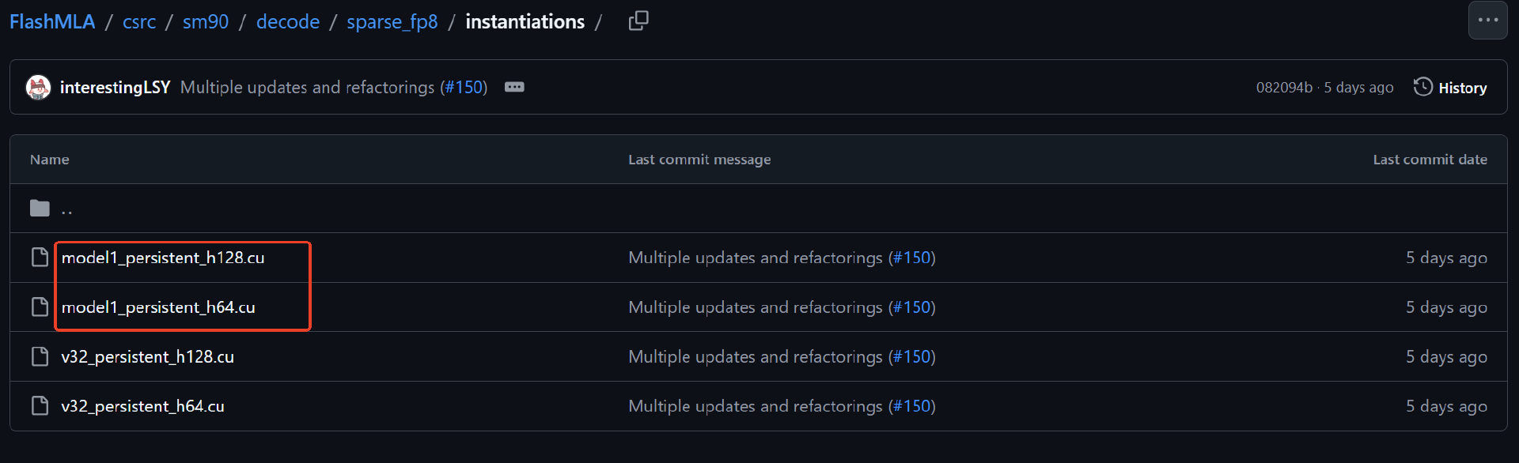Viewport: 1519px width, 463px height.
Task: Click the file icon beside model1_persistent_h128.cu
Action: [x=40, y=258]
